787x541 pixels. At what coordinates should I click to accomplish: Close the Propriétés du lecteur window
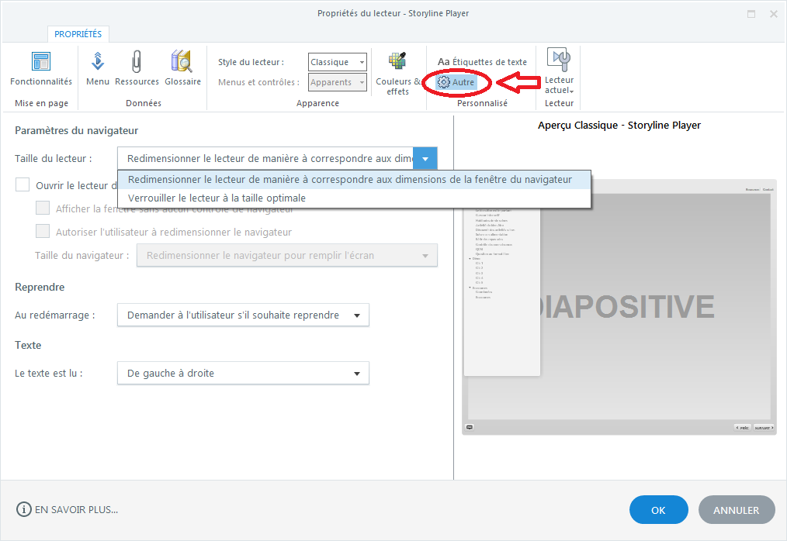click(774, 14)
